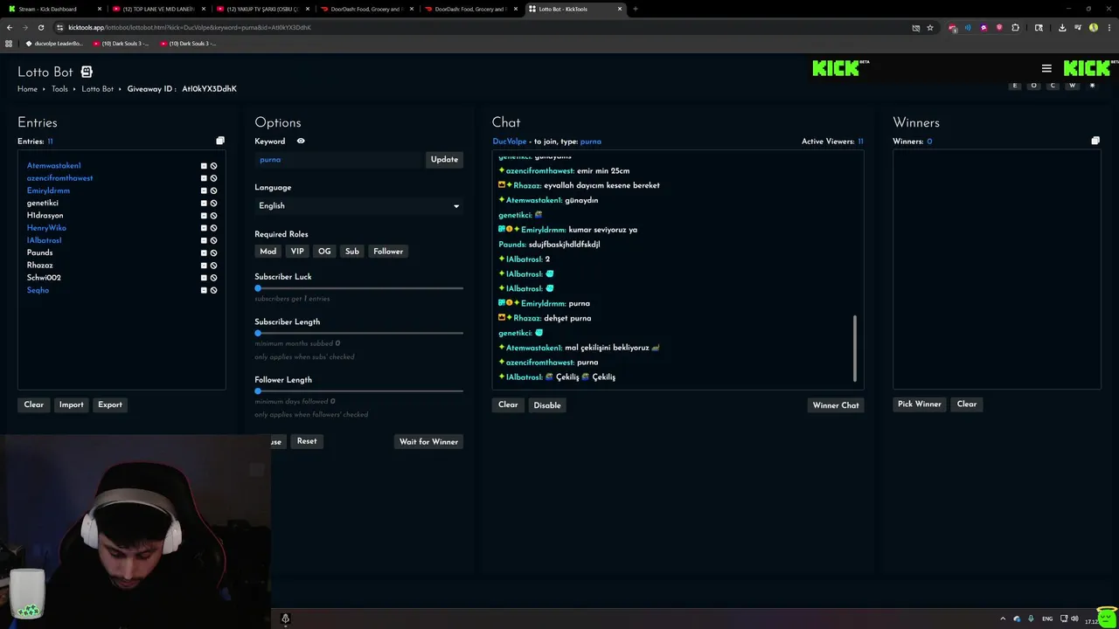
Task: Clear the chat panel
Action: (508, 405)
